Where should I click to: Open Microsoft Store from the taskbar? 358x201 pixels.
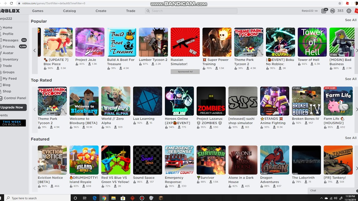click(123, 198)
